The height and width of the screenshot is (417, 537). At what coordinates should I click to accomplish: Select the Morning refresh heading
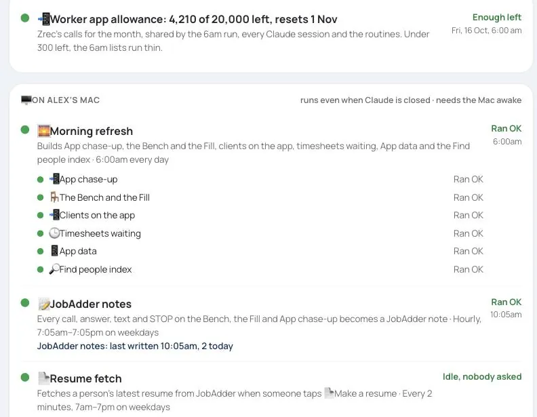click(92, 131)
